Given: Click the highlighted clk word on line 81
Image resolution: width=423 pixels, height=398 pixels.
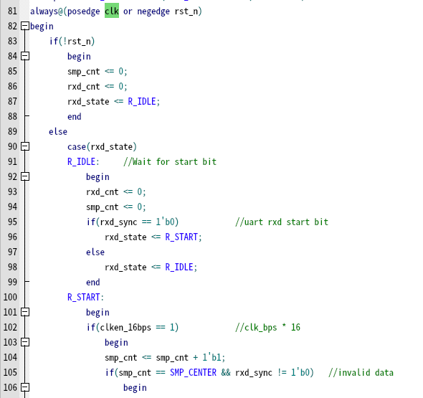Looking at the screenshot, I should tap(112, 11).
